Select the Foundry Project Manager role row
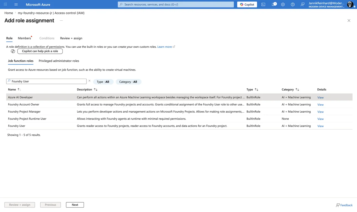The width and height of the screenshot is (357, 212). coord(179,112)
